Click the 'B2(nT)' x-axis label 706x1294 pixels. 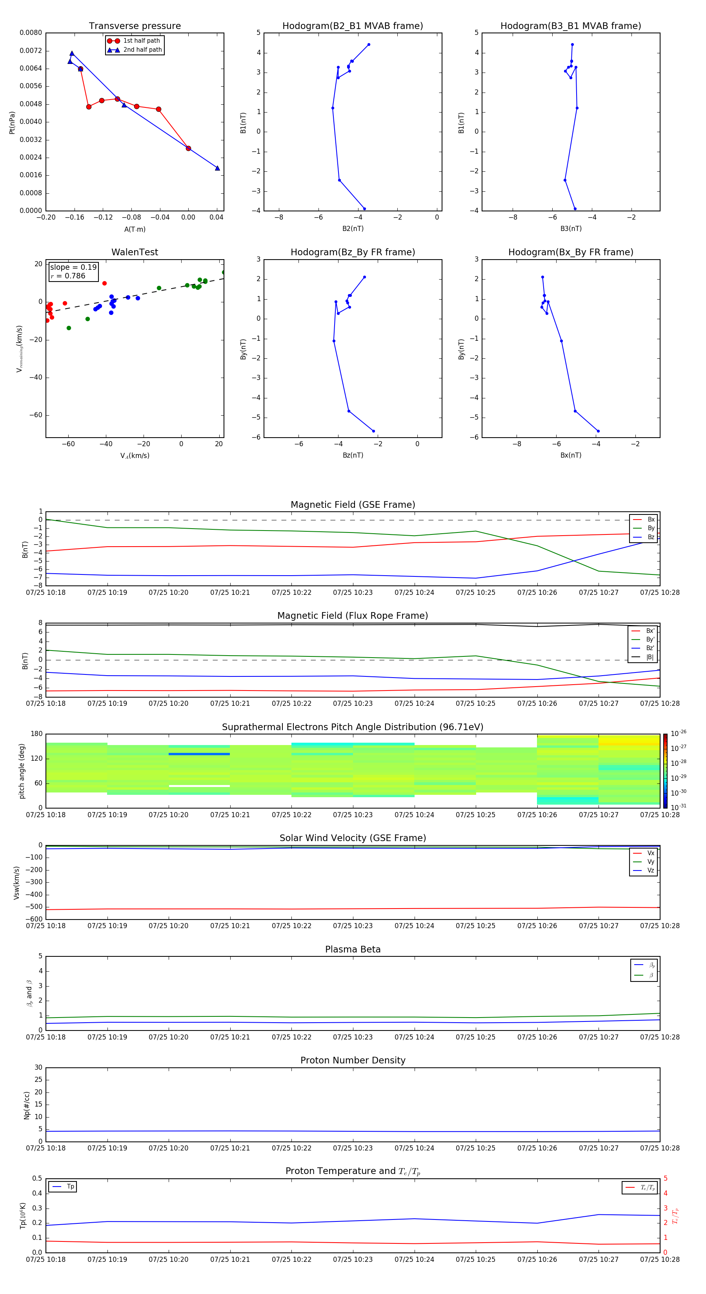point(353,229)
